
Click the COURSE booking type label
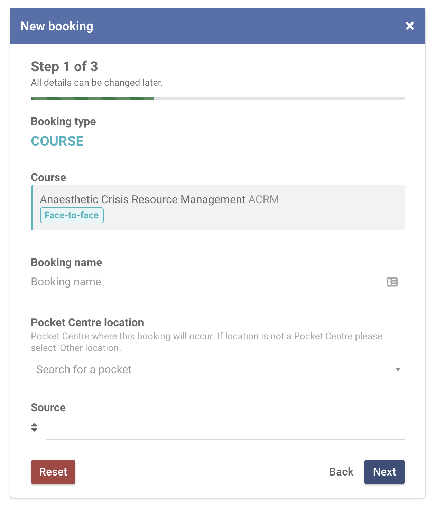pyautogui.click(x=57, y=141)
